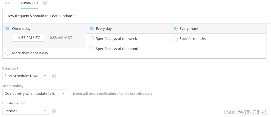This screenshot has width=271, height=117.
Task: Click the 10:53 AM MDT time label
Action: (60, 38)
